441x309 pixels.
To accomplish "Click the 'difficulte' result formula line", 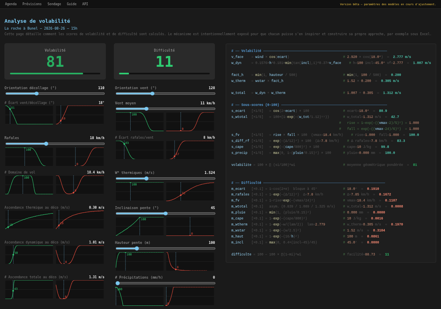I will 310,254.
